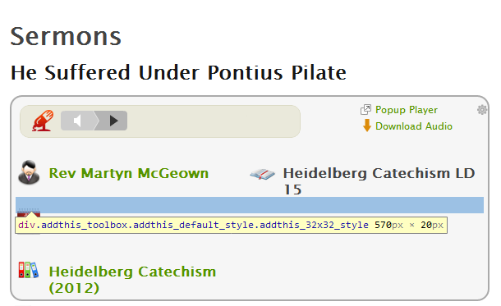Screen dimensions: 501x306
Task: Click the preacher avatar icon
Action: tap(29, 172)
